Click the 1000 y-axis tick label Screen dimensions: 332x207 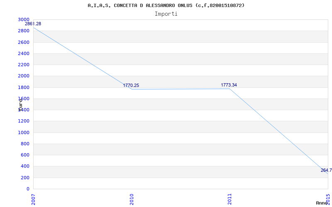click(24, 132)
